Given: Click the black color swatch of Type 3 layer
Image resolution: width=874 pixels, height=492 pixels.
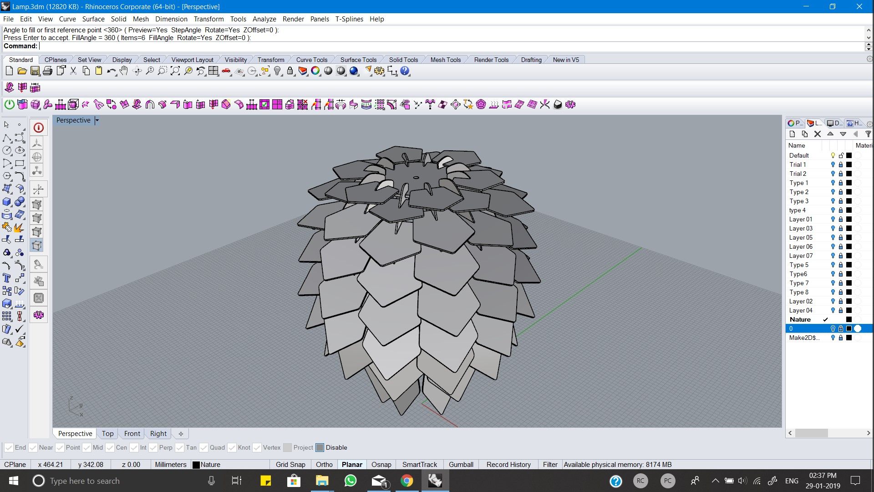Looking at the screenshot, I should 849,201.
